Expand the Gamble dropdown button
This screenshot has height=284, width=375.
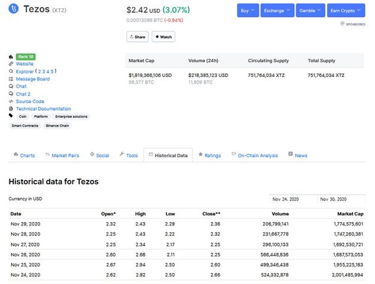pos(309,11)
